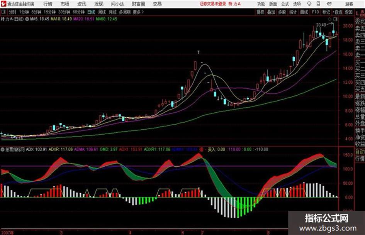This screenshot has height=235, width=365.
Task: Click the MA10: 18.49 indicator label
Action: click(61, 19)
